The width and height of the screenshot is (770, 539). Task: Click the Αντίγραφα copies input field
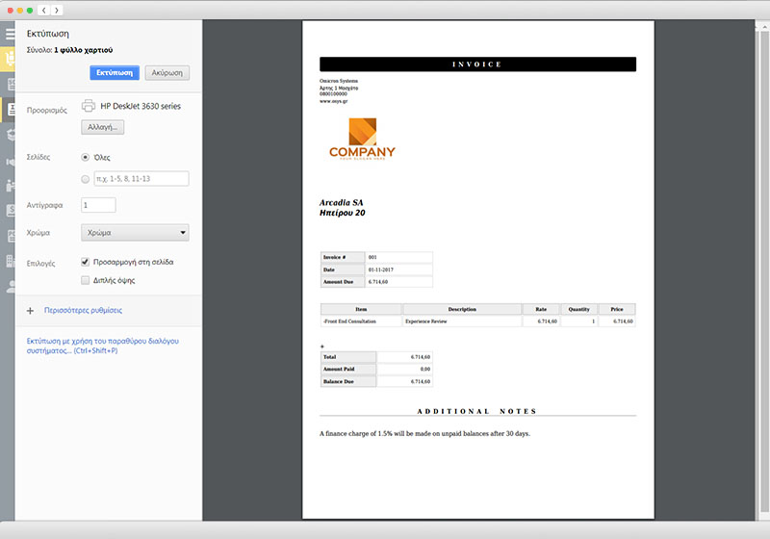tap(98, 205)
